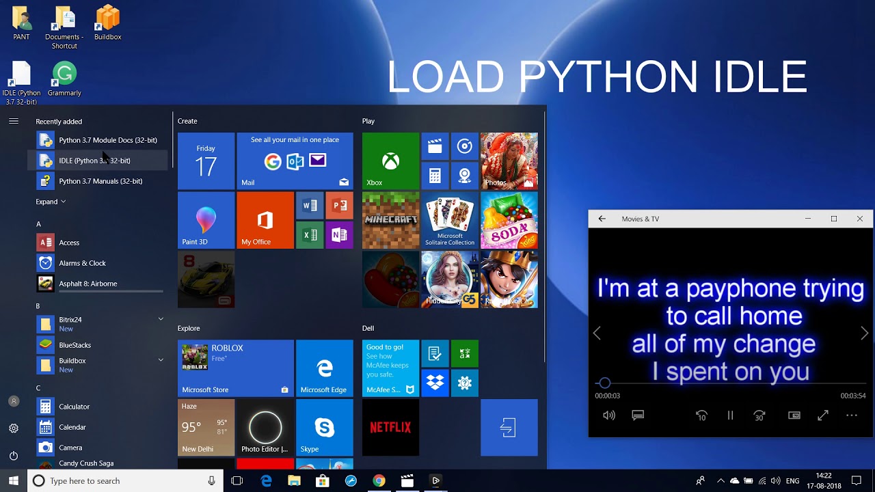Launch Microsoft Edge tile
The height and width of the screenshot is (492, 875).
click(x=325, y=368)
